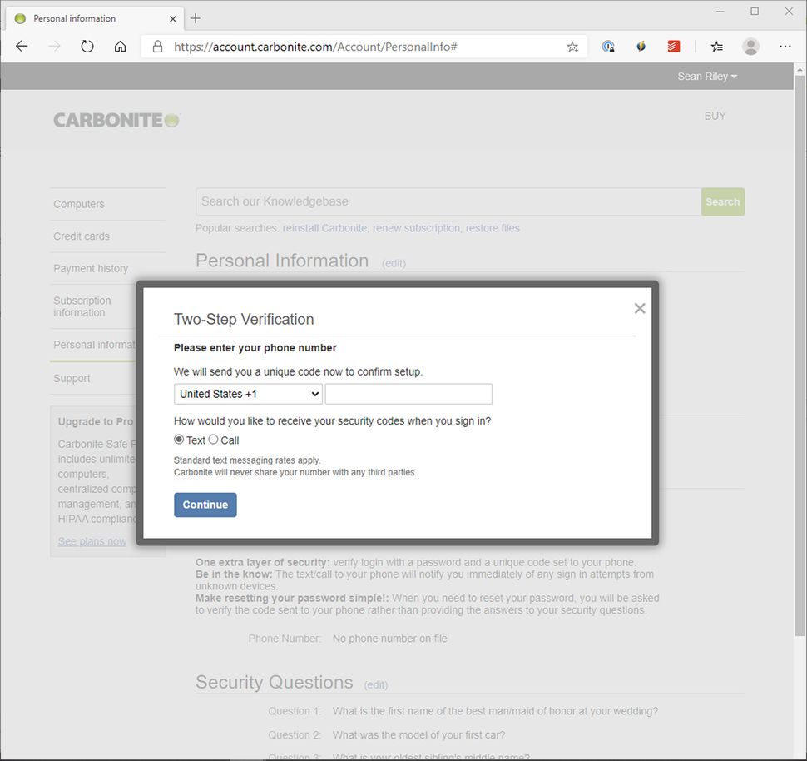Click the Home icon in the toolbar

click(120, 46)
